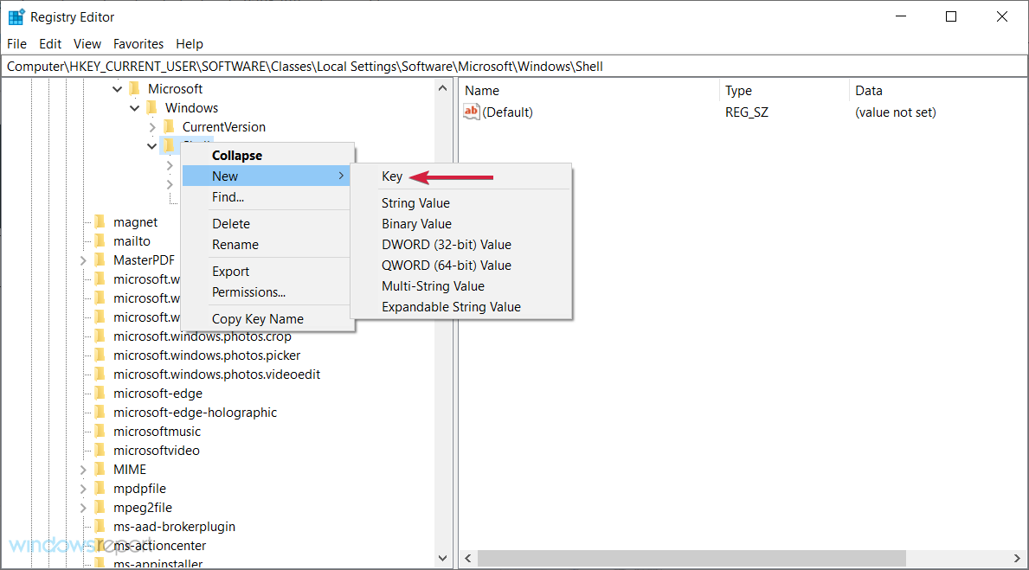This screenshot has height=570, width=1029.
Task: Select New in the context menu
Action: point(267,176)
